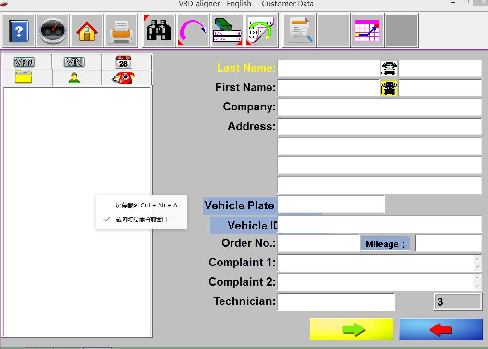488x349 pixels.
Task: Click the Complaint 1 scroll down arrow
Action: [x=477, y=267]
